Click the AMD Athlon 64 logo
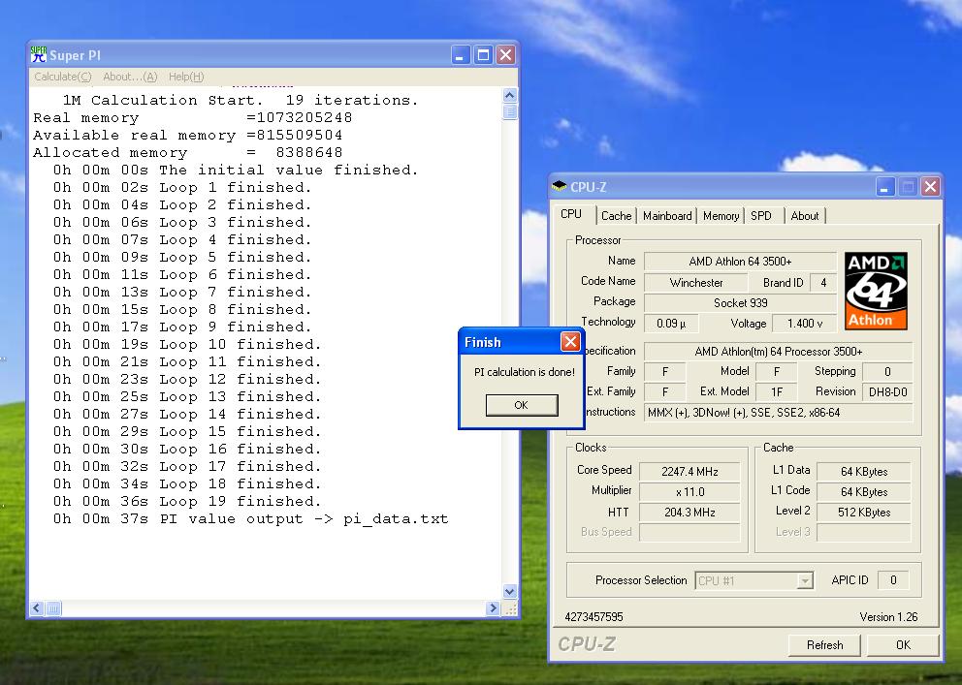The width and height of the screenshot is (962, 685). pos(876,291)
